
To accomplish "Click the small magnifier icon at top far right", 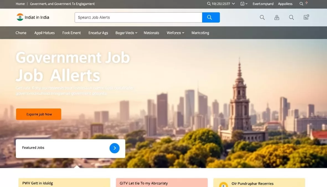I will coord(301,4).
